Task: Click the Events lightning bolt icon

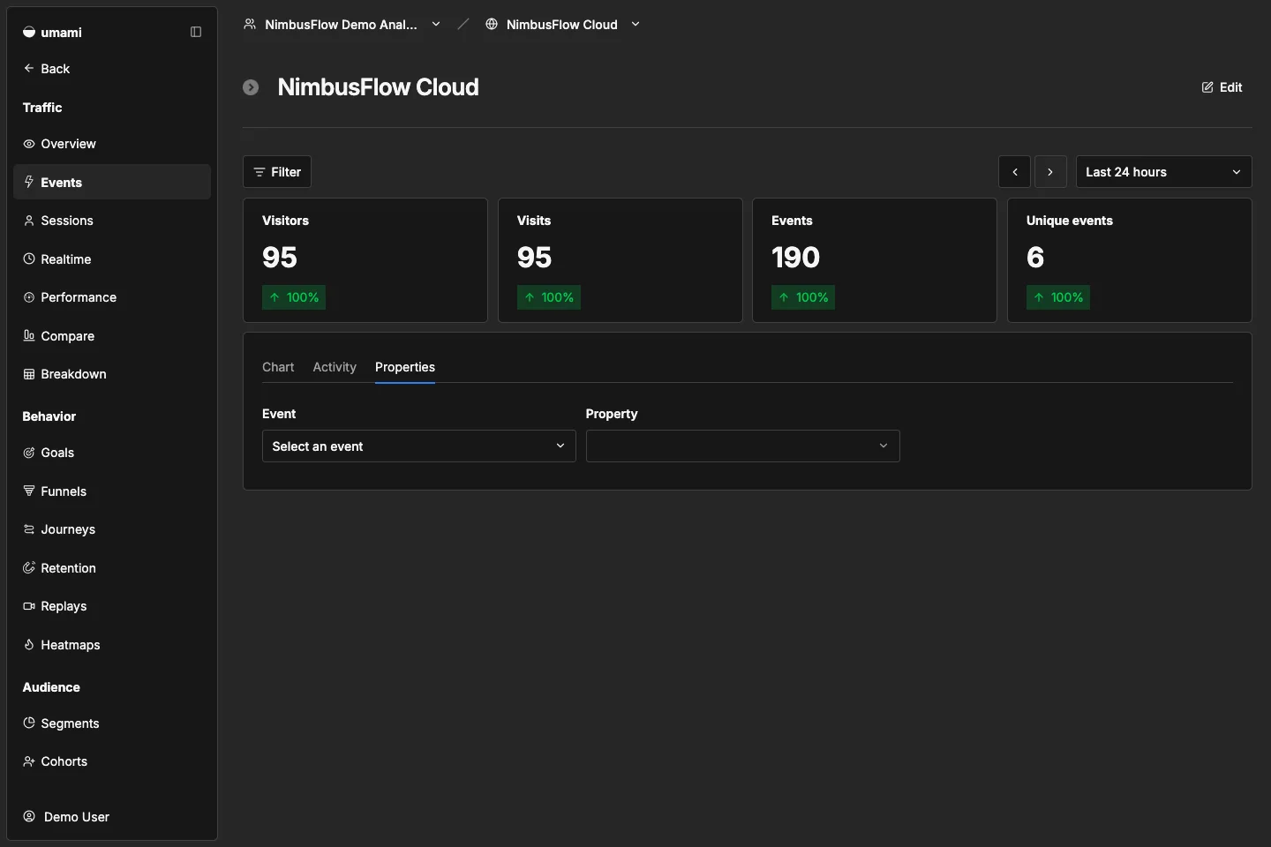Action: coord(29,182)
